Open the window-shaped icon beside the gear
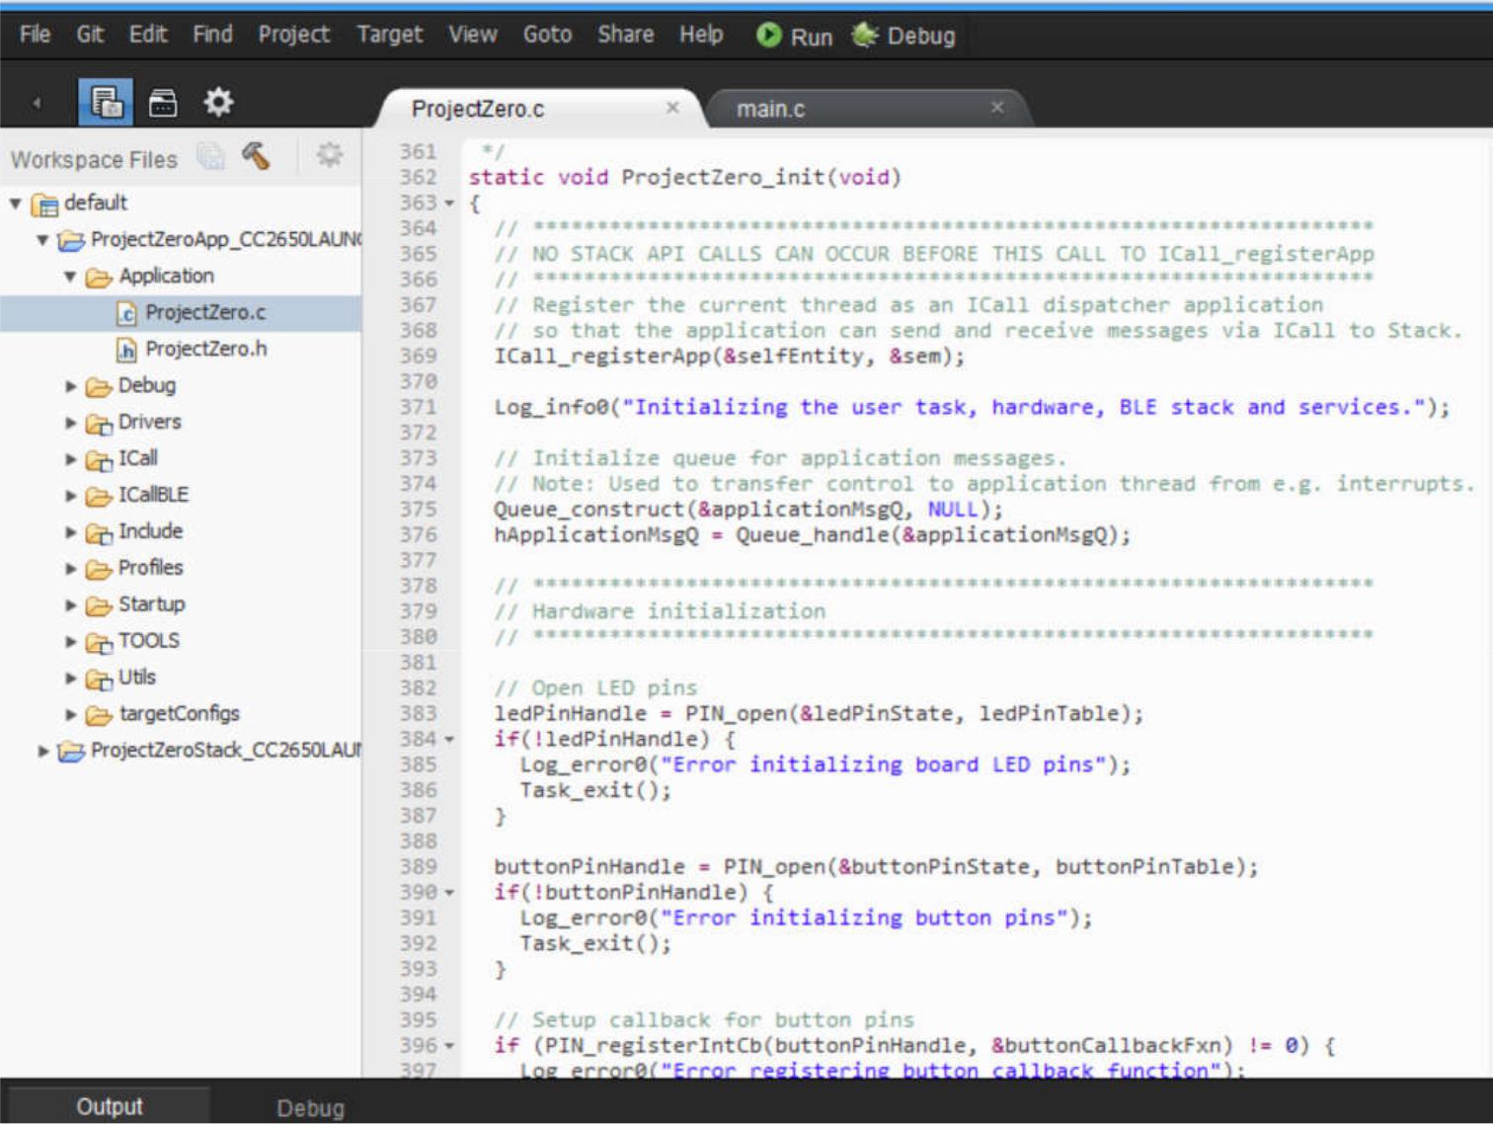The image size is (1493, 1124). click(163, 103)
